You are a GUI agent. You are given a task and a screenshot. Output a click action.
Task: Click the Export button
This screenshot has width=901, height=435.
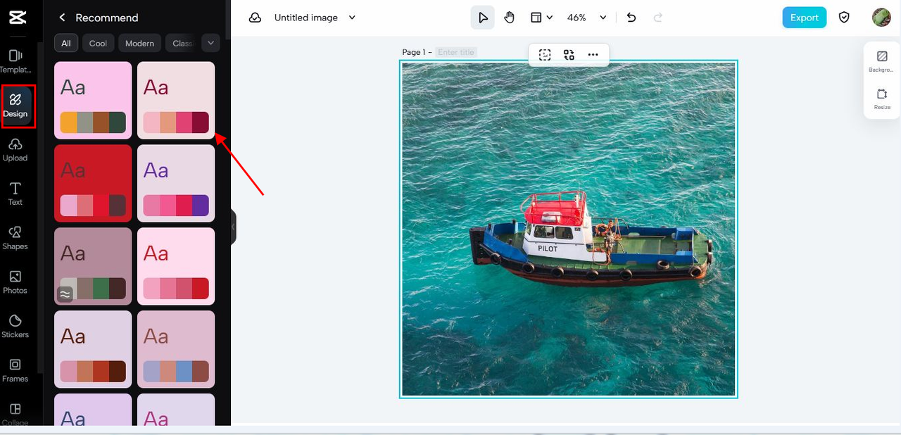click(804, 18)
